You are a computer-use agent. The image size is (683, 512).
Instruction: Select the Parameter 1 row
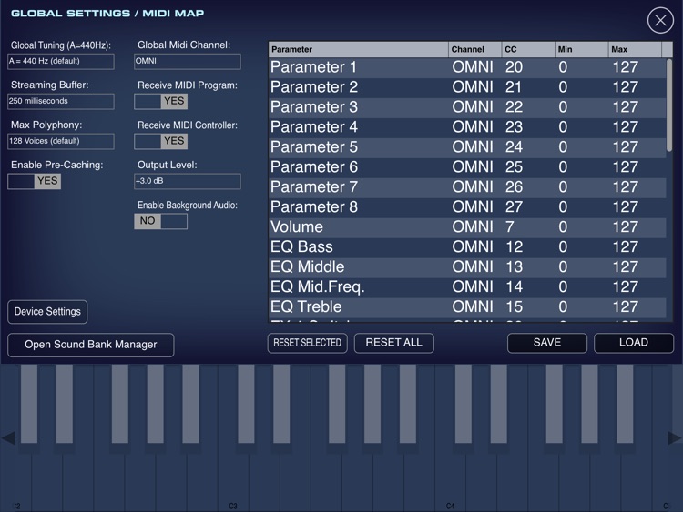pyautogui.click(x=467, y=67)
